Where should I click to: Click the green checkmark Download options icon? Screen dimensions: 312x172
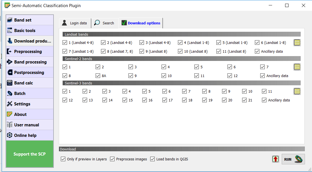[124, 23]
